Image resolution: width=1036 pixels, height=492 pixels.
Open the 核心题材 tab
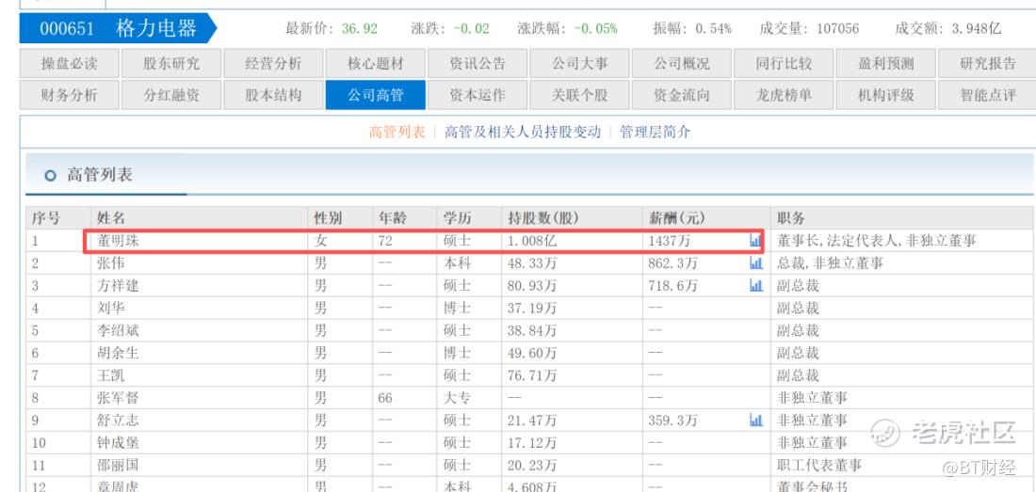point(375,64)
